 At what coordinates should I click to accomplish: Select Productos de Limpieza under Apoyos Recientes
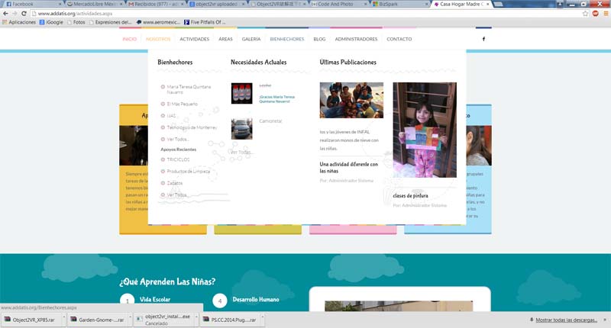(x=188, y=171)
